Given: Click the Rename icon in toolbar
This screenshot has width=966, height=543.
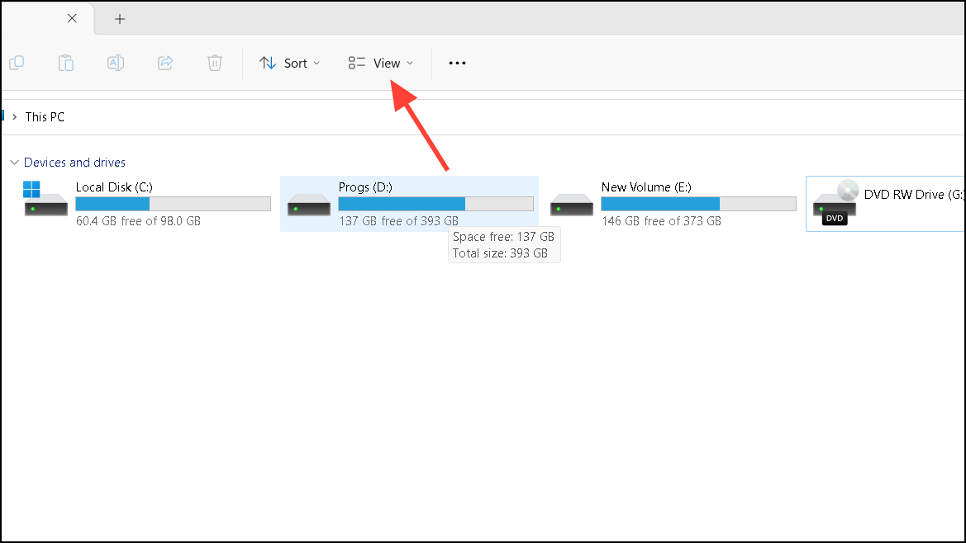Looking at the screenshot, I should point(116,63).
